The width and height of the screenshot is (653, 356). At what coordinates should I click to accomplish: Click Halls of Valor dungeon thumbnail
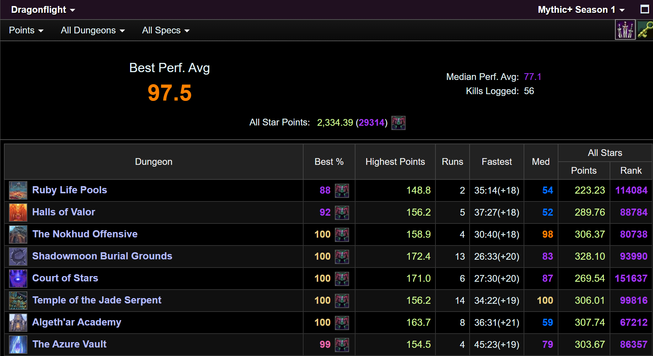point(18,212)
